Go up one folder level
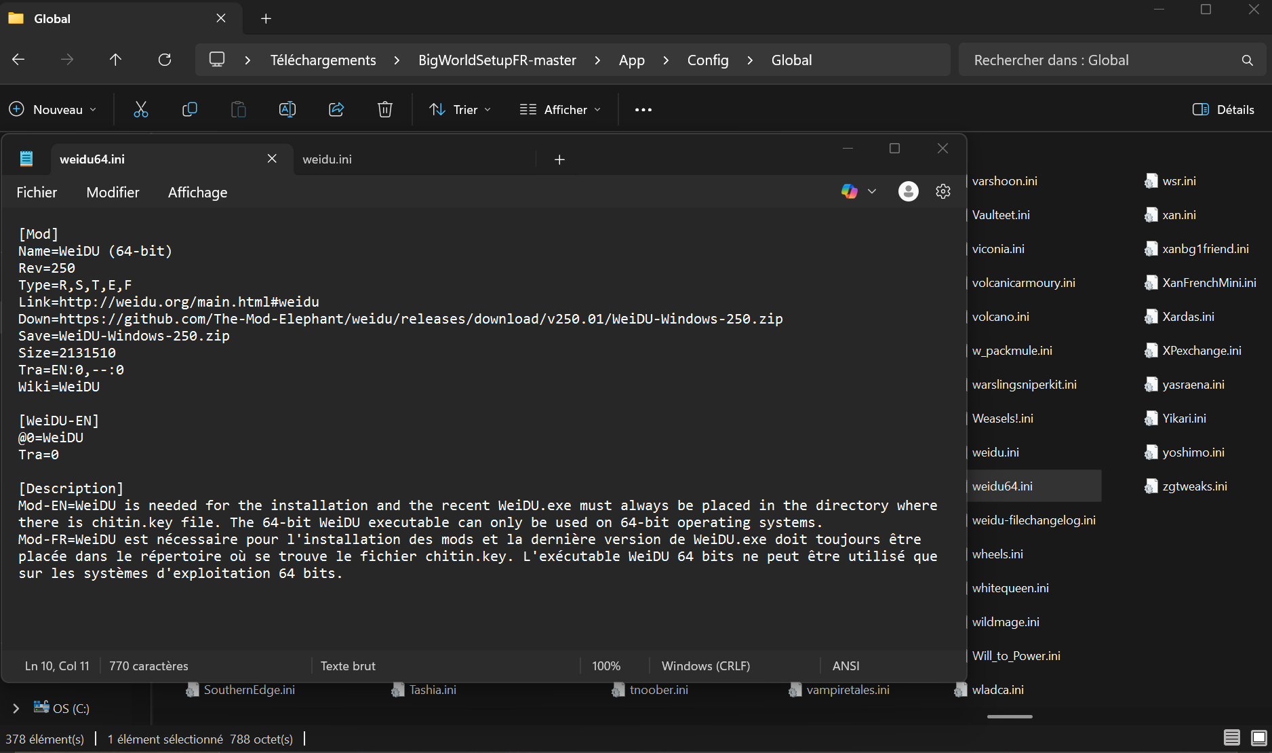The image size is (1272, 753). click(116, 60)
